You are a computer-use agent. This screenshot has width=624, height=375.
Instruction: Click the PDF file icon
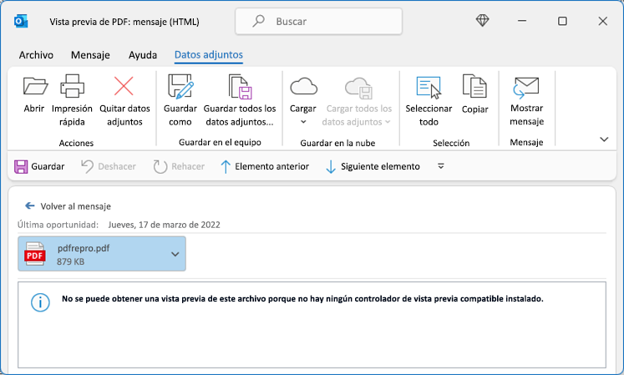(x=34, y=254)
